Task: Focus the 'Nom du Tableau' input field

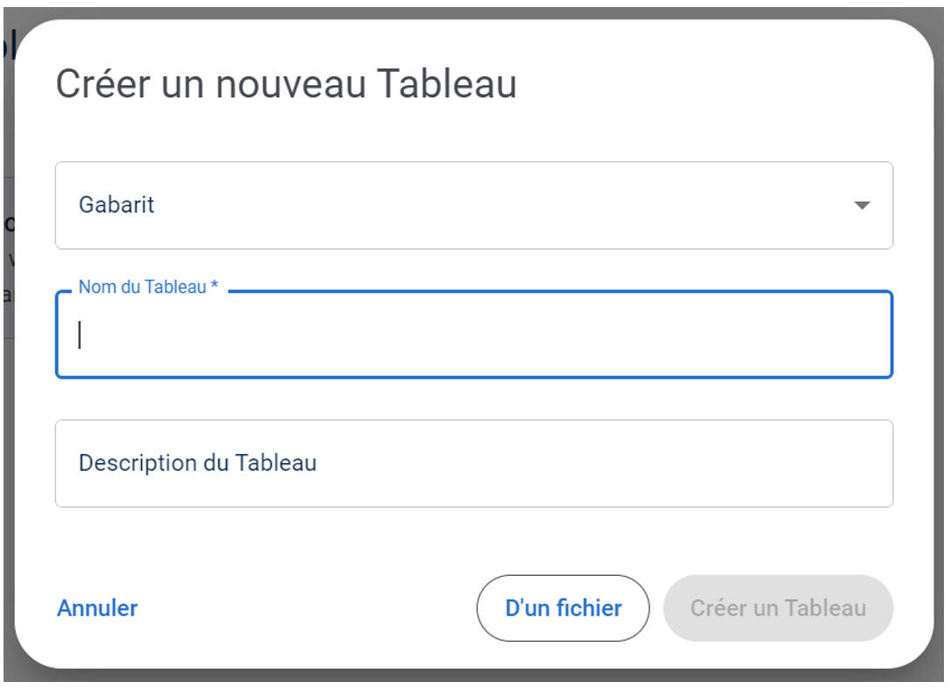Action: (x=473, y=335)
